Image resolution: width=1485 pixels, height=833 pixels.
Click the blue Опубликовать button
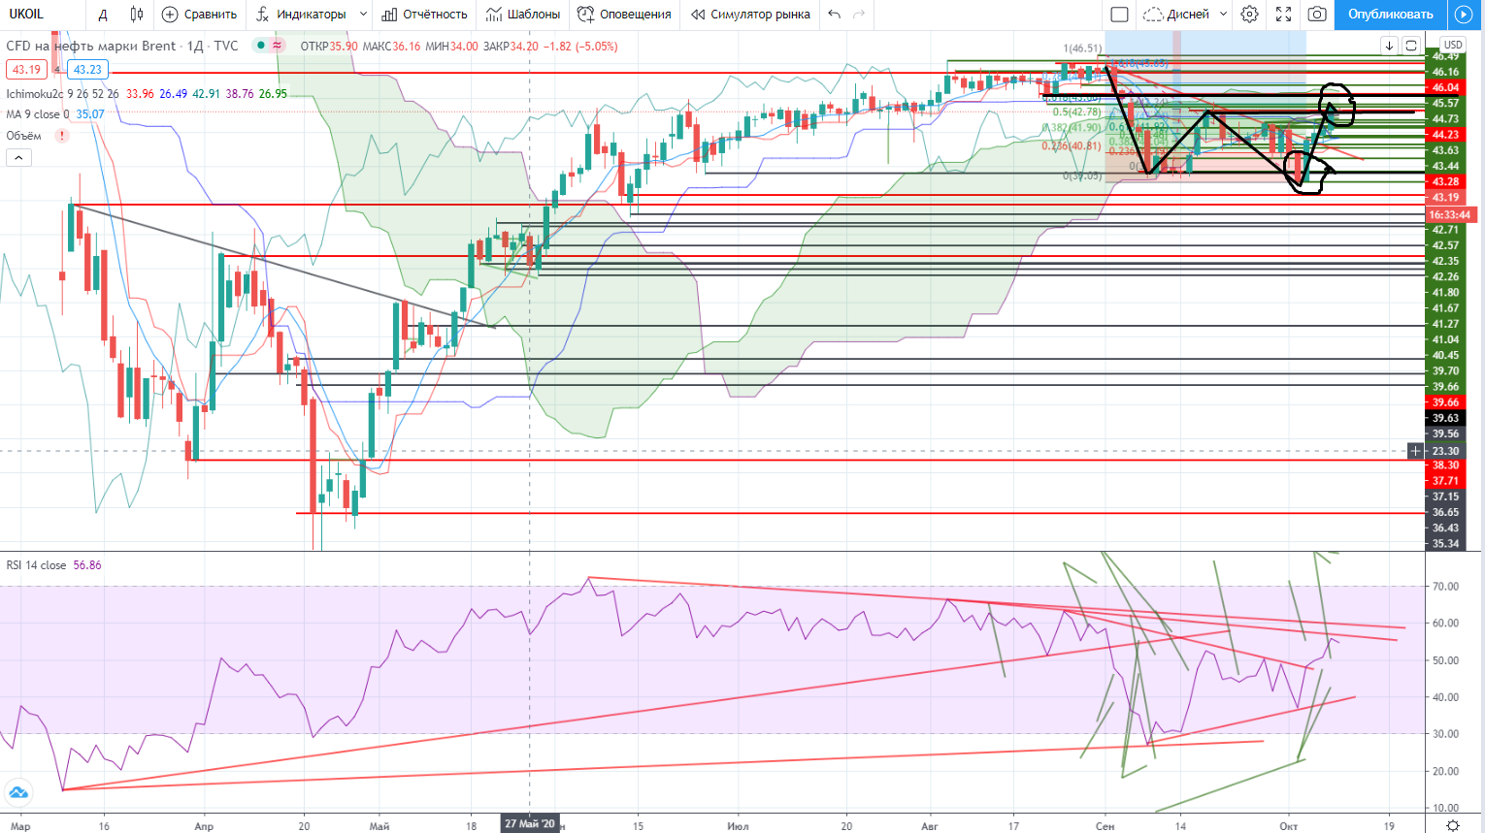coord(1390,15)
